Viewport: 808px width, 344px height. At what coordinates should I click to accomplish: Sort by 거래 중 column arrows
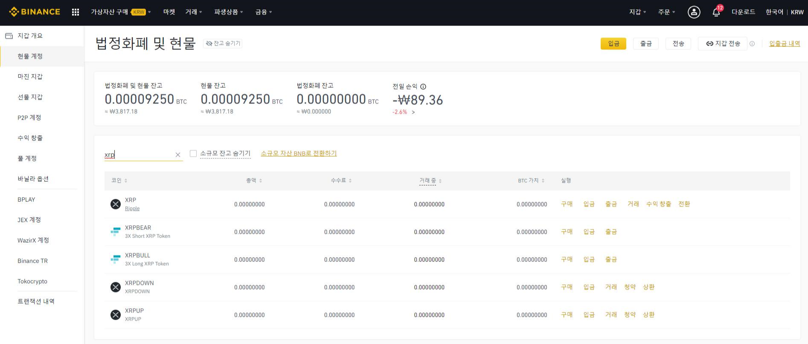point(440,181)
